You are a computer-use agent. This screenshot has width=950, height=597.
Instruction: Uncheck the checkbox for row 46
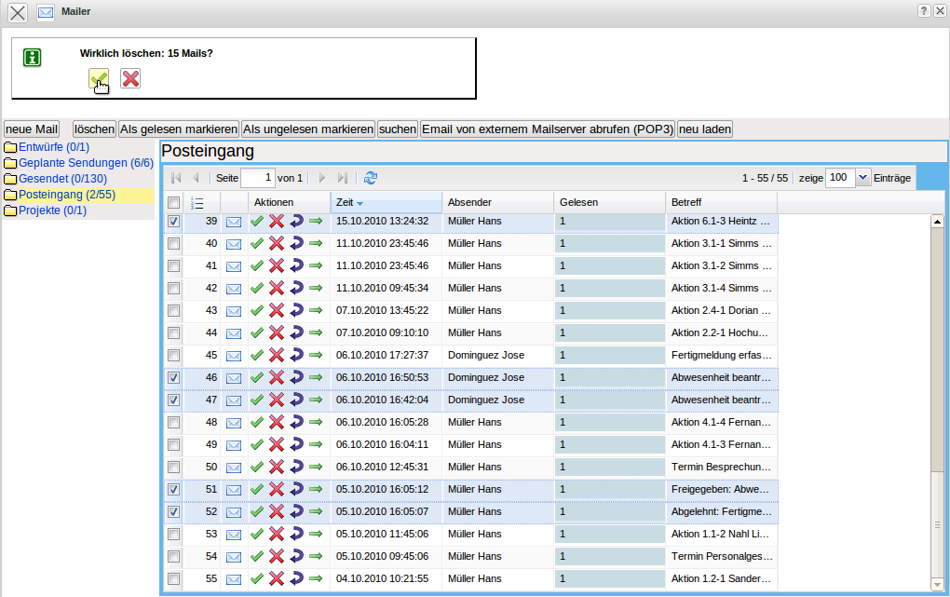click(173, 377)
